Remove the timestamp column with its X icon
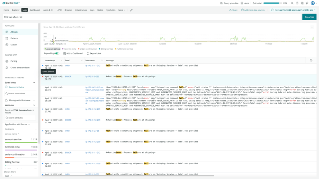Viewport: 319px width, 179px height. point(61,60)
